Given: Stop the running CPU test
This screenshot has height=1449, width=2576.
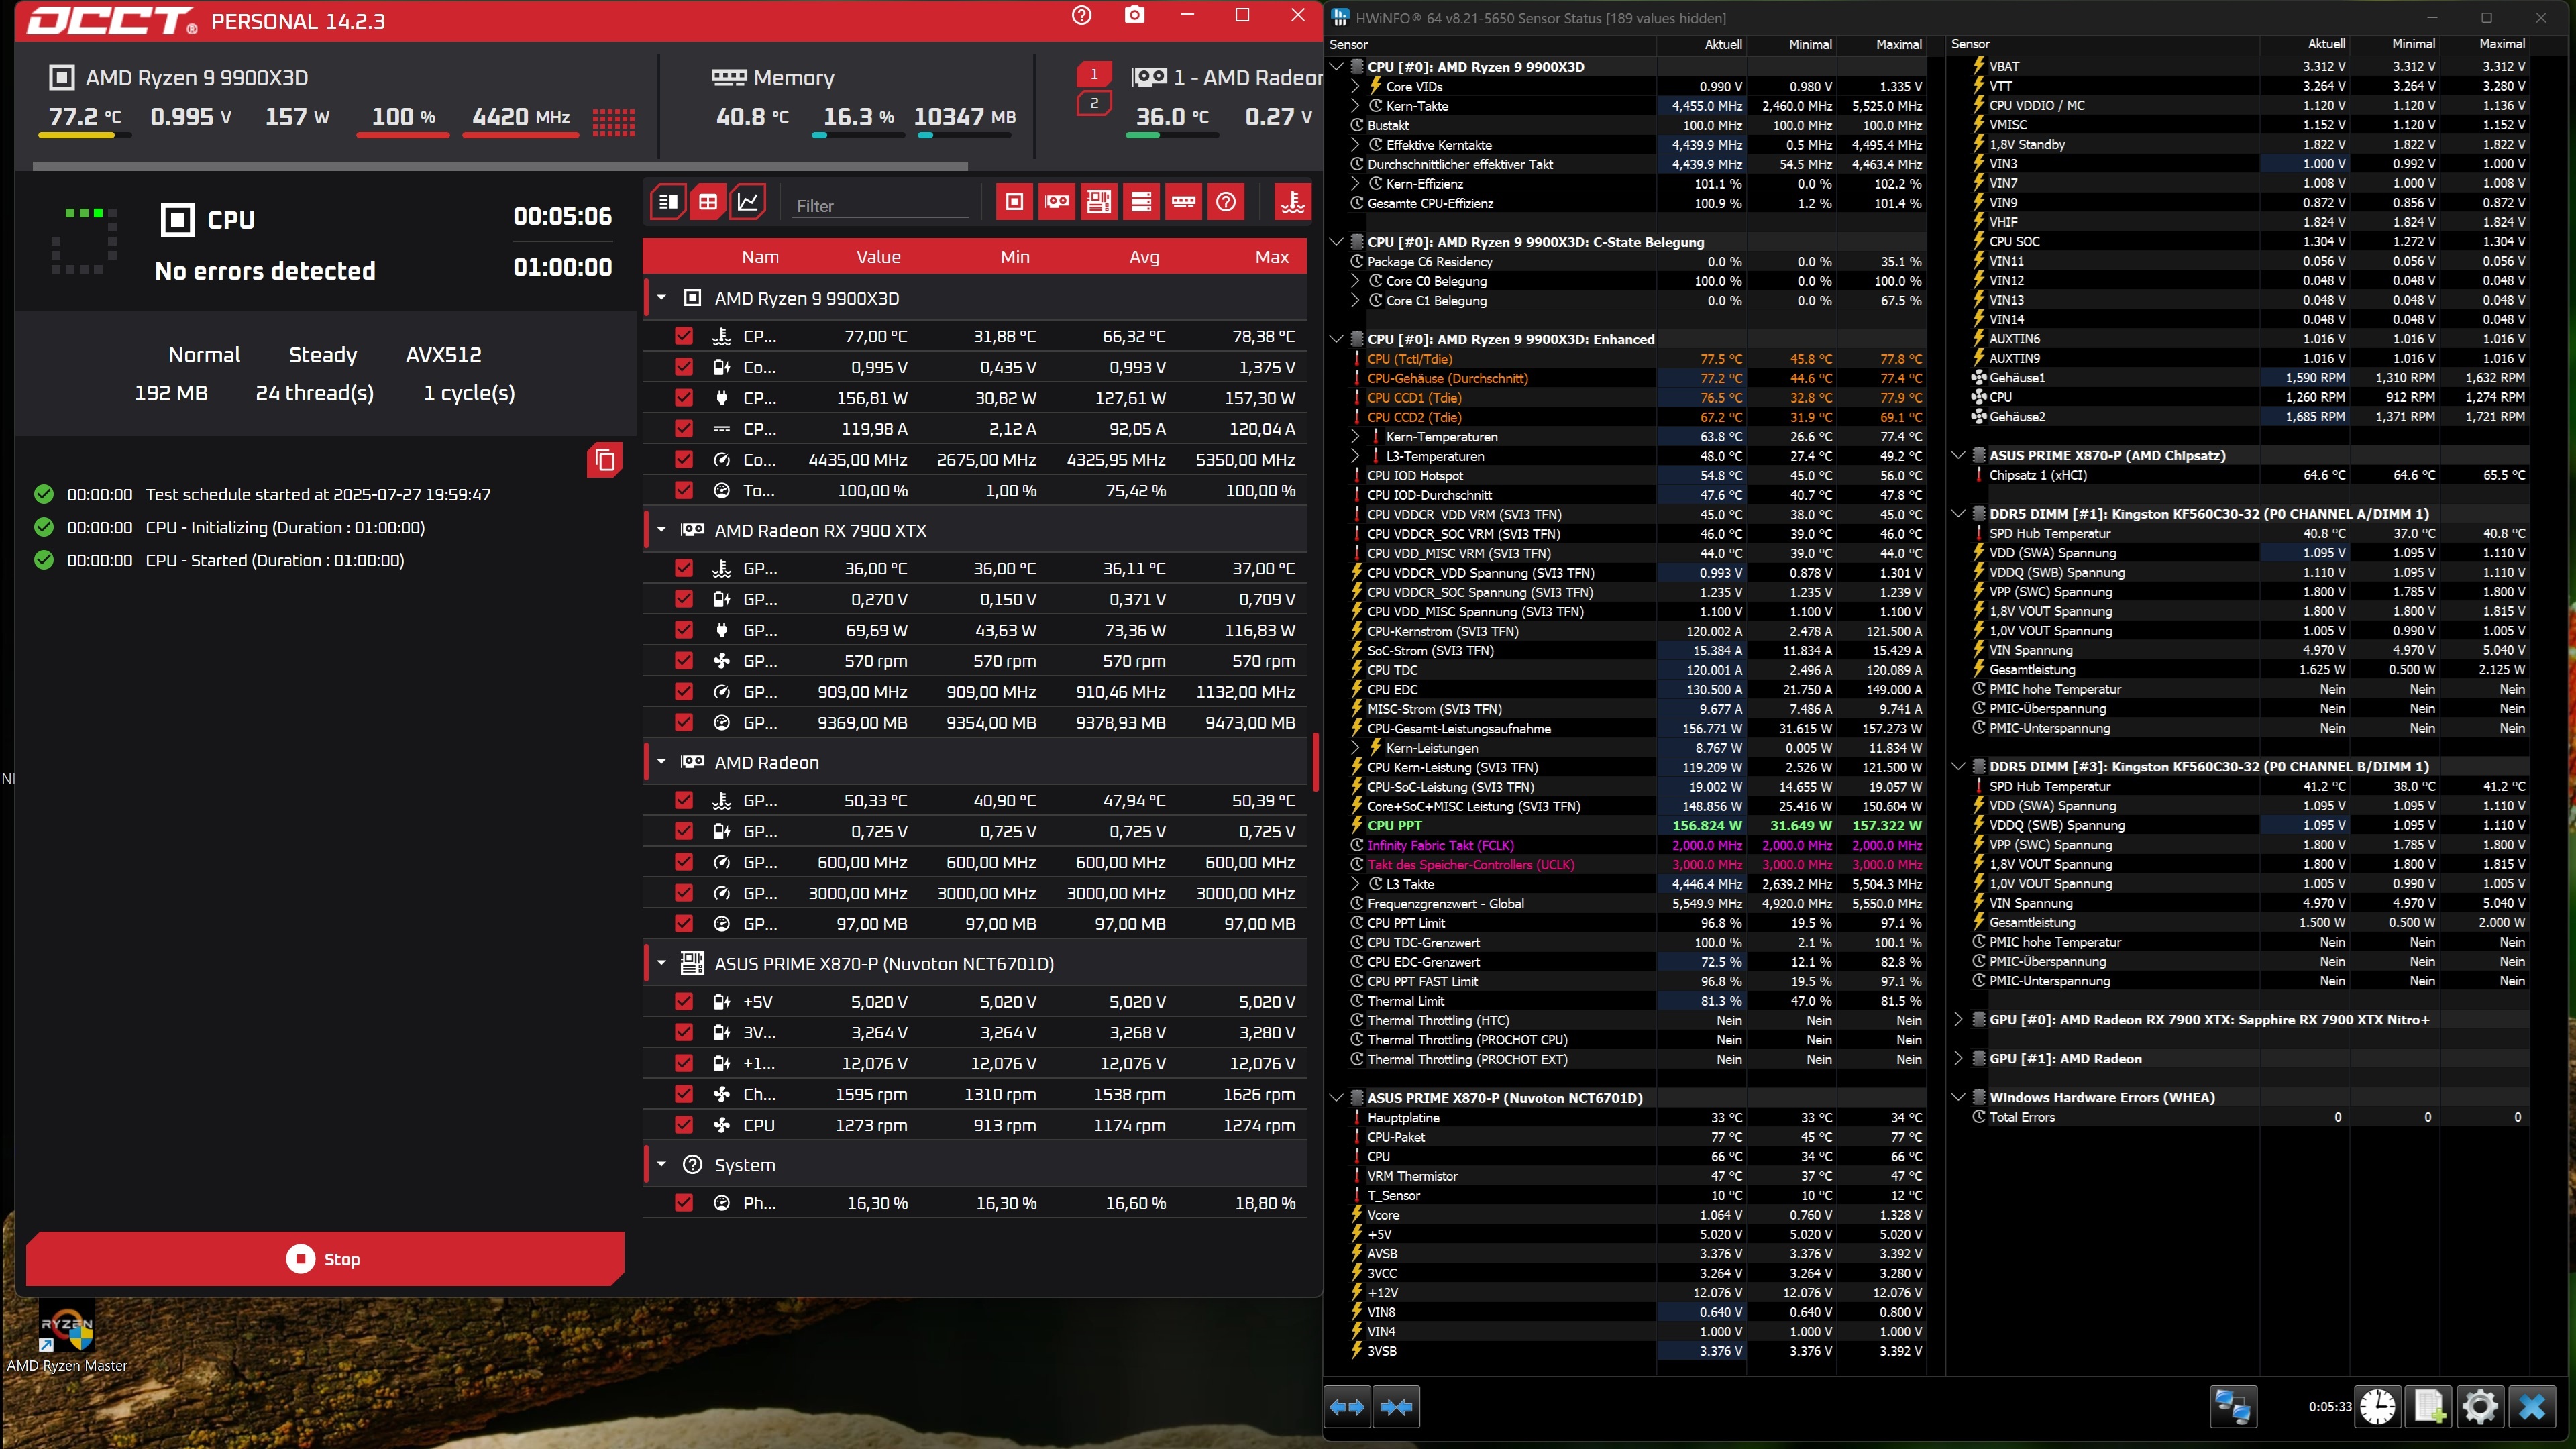Looking at the screenshot, I should tap(324, 1259).
